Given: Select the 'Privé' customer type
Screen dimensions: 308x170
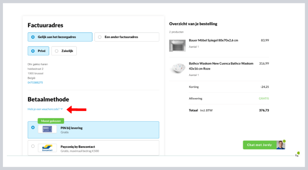Looking at the screenshot, I should pos(33,51).
